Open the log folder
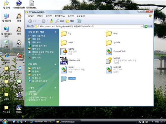The width and height of the screenshot is (166, 124). point(66,33)
